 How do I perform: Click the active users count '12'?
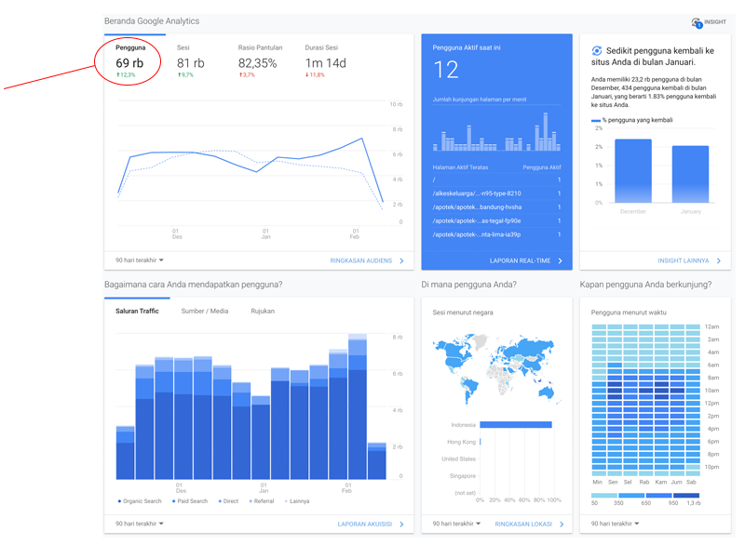coord(446,70)
